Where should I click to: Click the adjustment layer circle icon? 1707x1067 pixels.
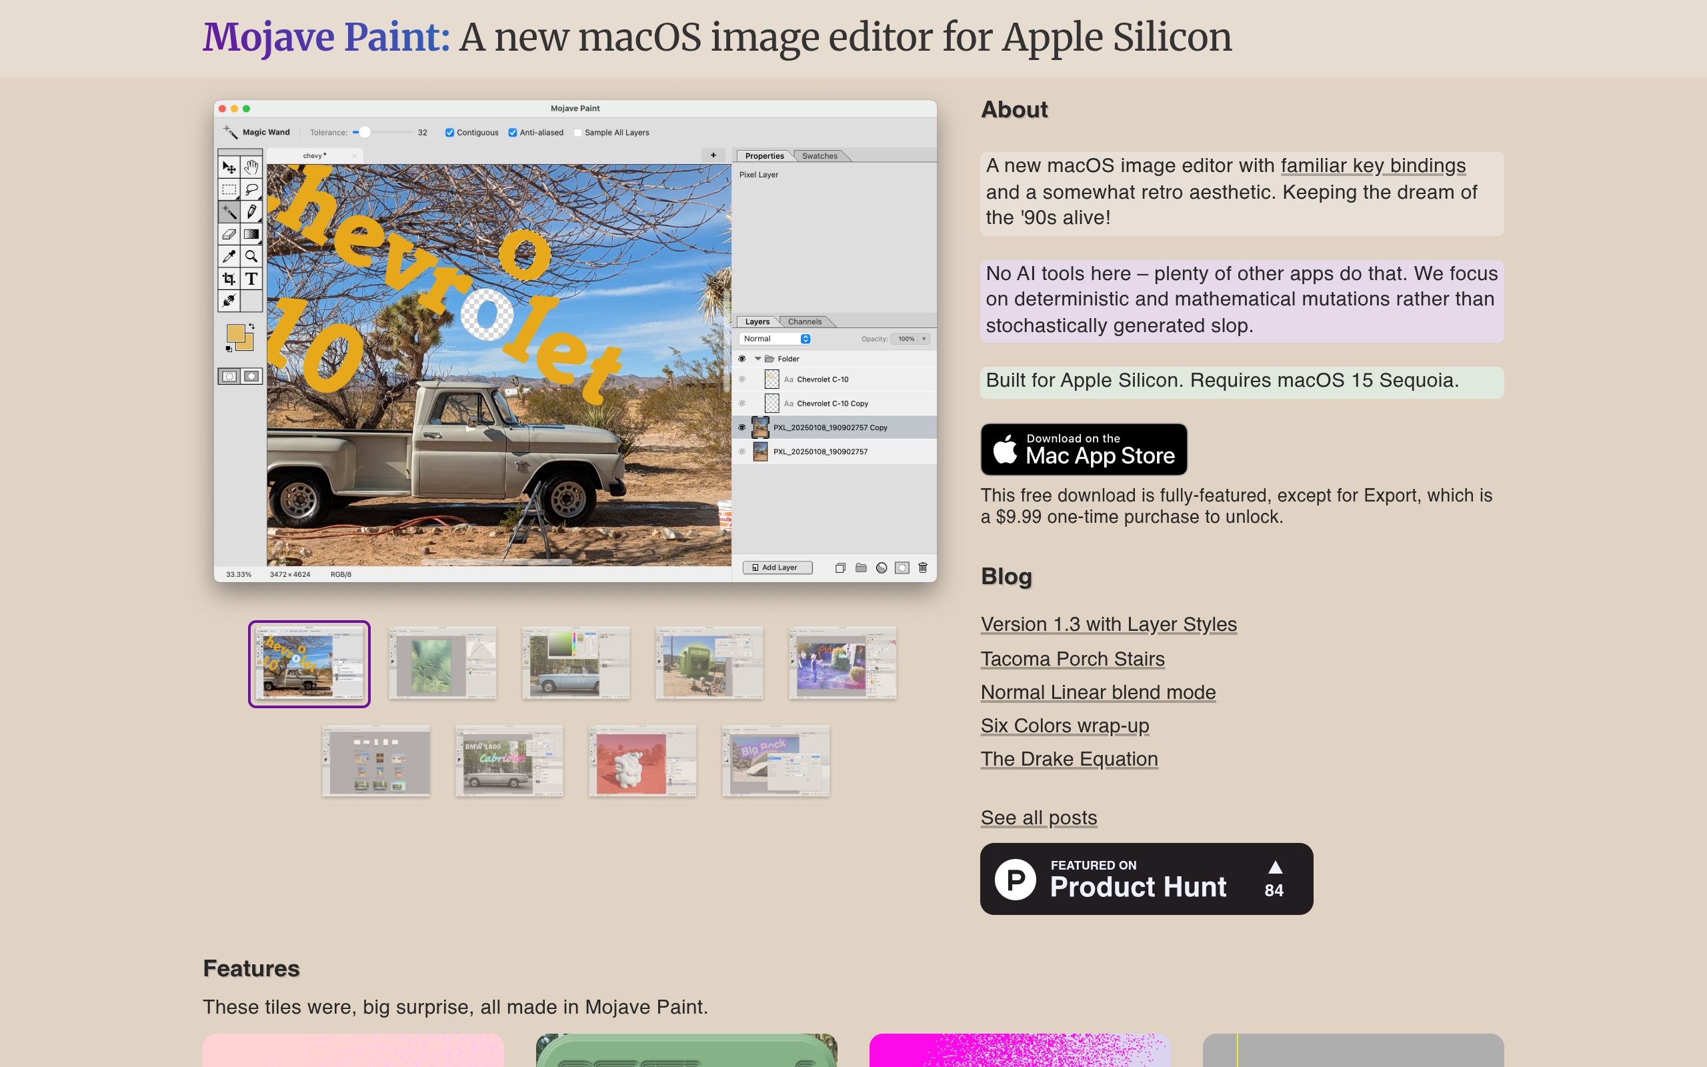point(881,568)
